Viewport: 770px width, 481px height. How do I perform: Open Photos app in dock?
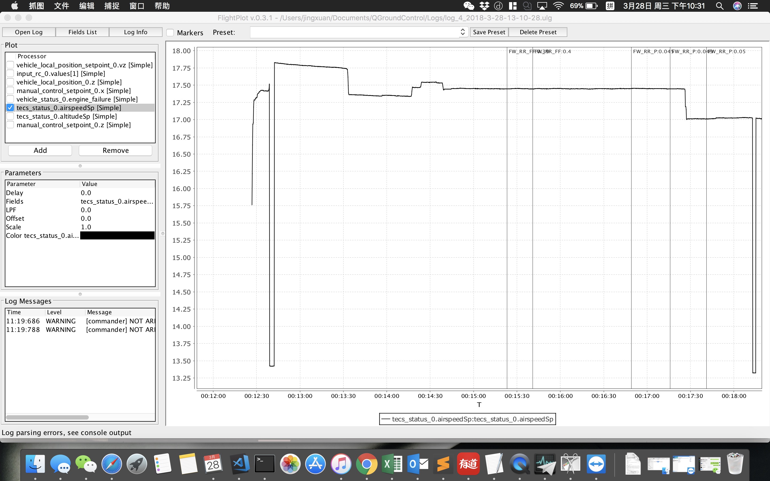[290, 464]
